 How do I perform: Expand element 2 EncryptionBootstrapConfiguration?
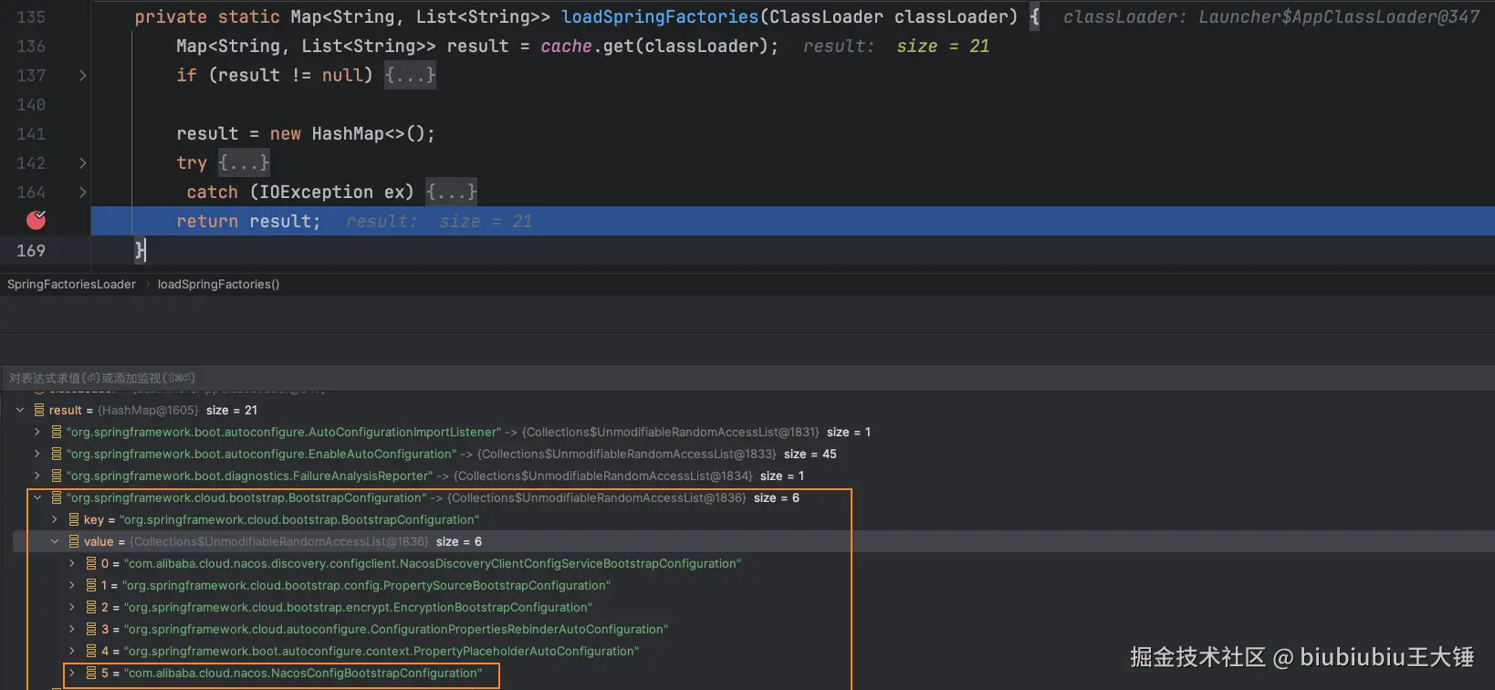(72, 607)
